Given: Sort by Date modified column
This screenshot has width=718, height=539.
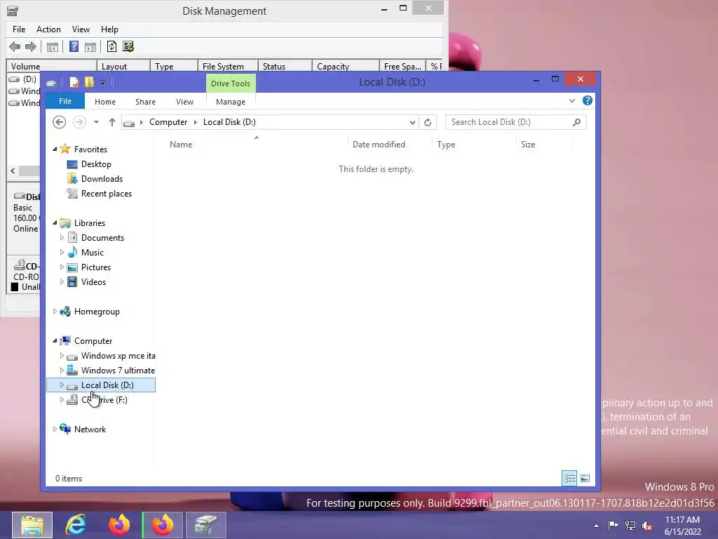Looking at the screenshot, I should (379, 145).
